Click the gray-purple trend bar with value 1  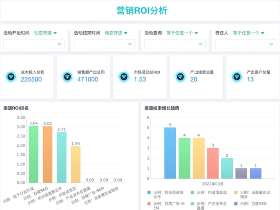click(241, 174)
